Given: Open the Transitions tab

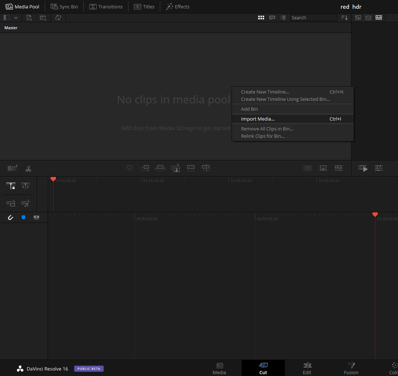Looking at the screenshot, I should pyautogui.click(x=106, y=7).
